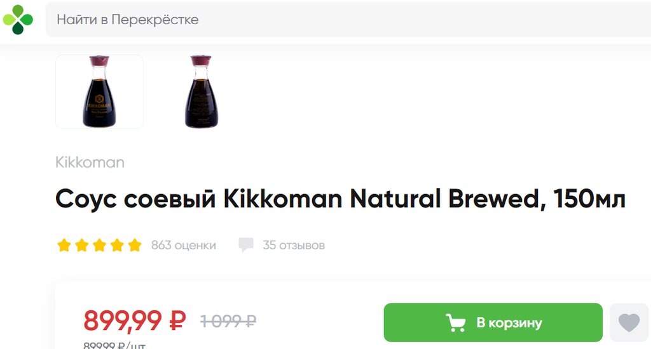Open the "35 отзывов" reviews link
Image resolution: width=651 pixels, height=349 pixels.
pyautogui.click(x=294, y=245)
